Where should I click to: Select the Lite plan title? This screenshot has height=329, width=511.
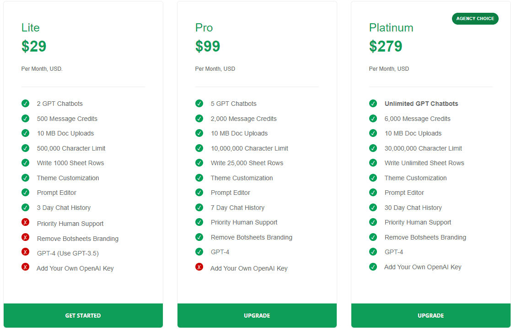pos(30,28)
